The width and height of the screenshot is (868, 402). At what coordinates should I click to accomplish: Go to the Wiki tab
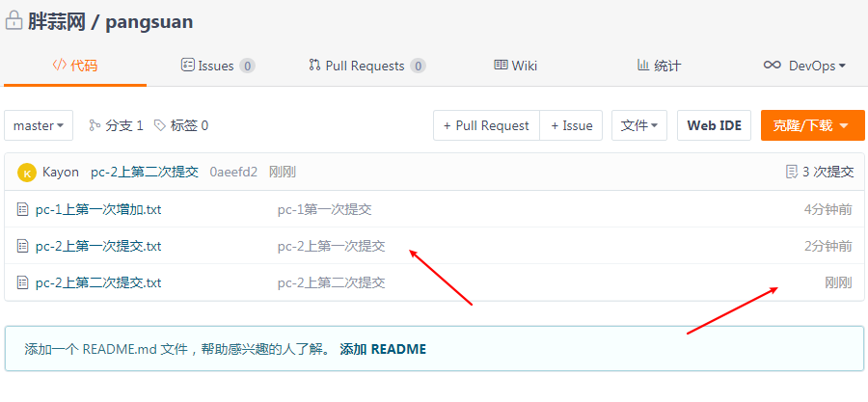[x=515, y=66]
